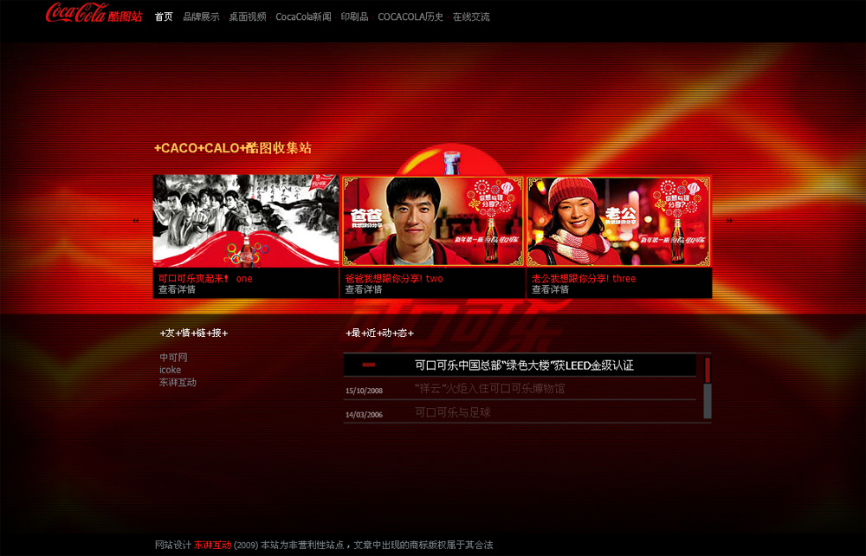Click the +最+近+动+态+ heading
This screenshot has height=556, width=866.
(x=380, y=333)
